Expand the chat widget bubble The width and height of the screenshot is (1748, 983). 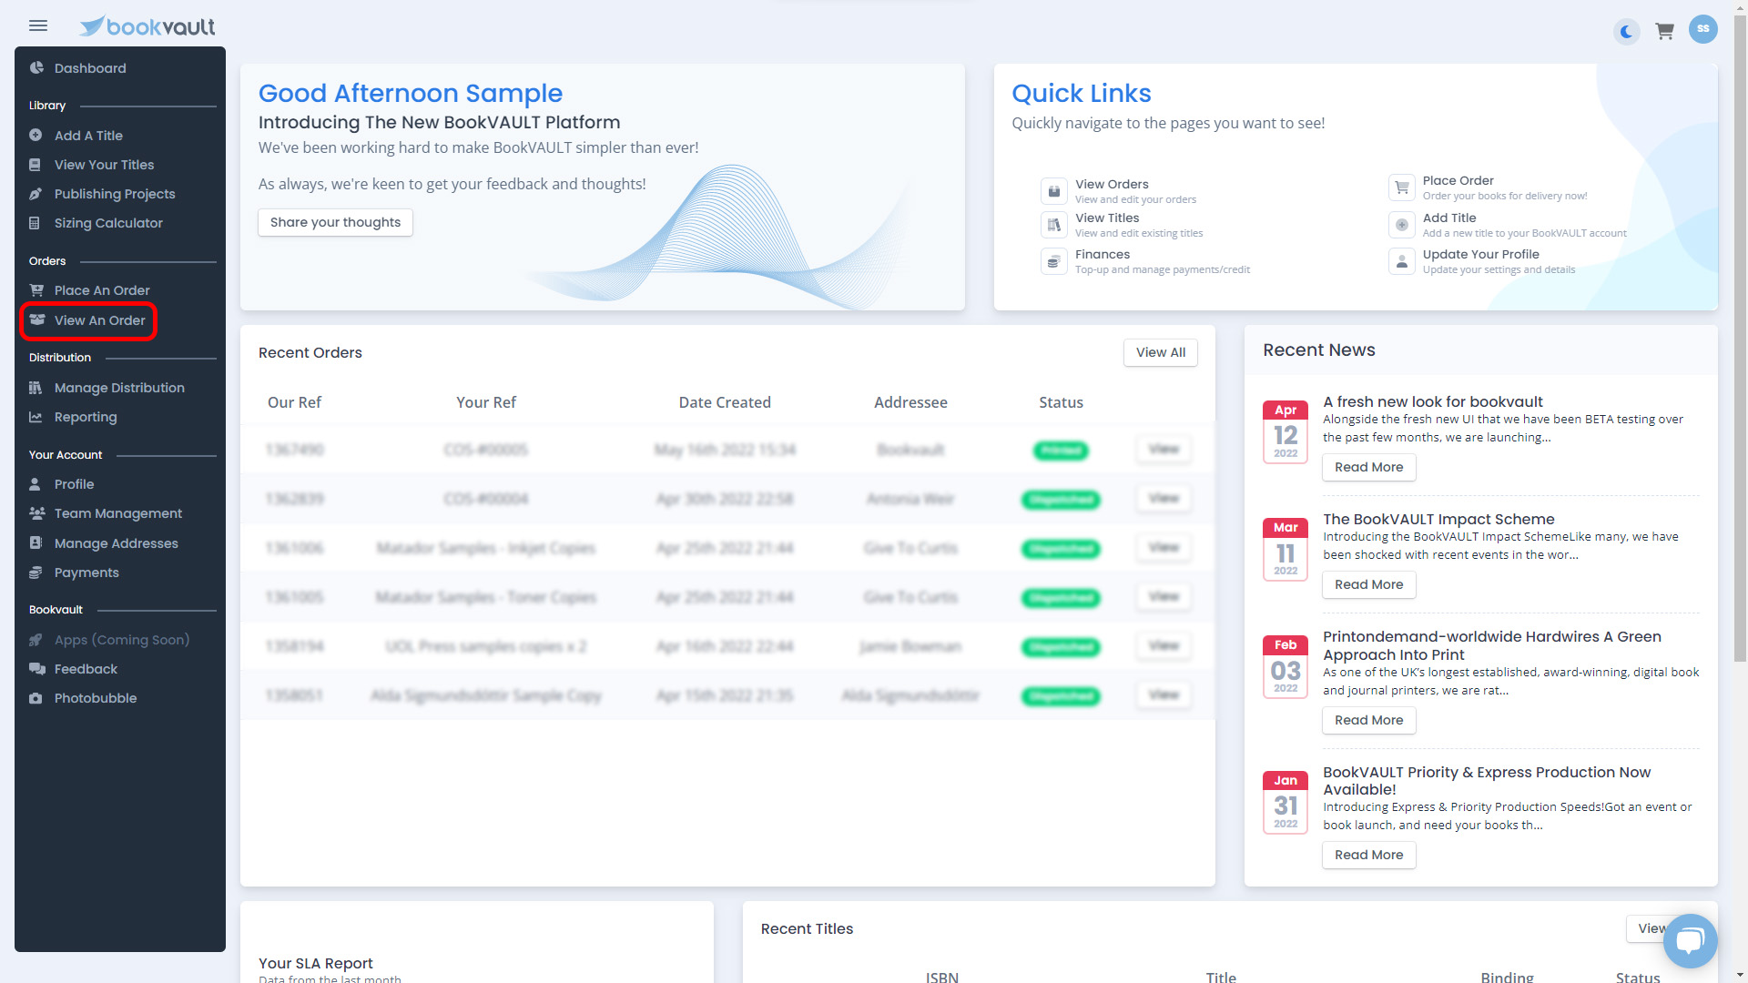point(1691,941)
